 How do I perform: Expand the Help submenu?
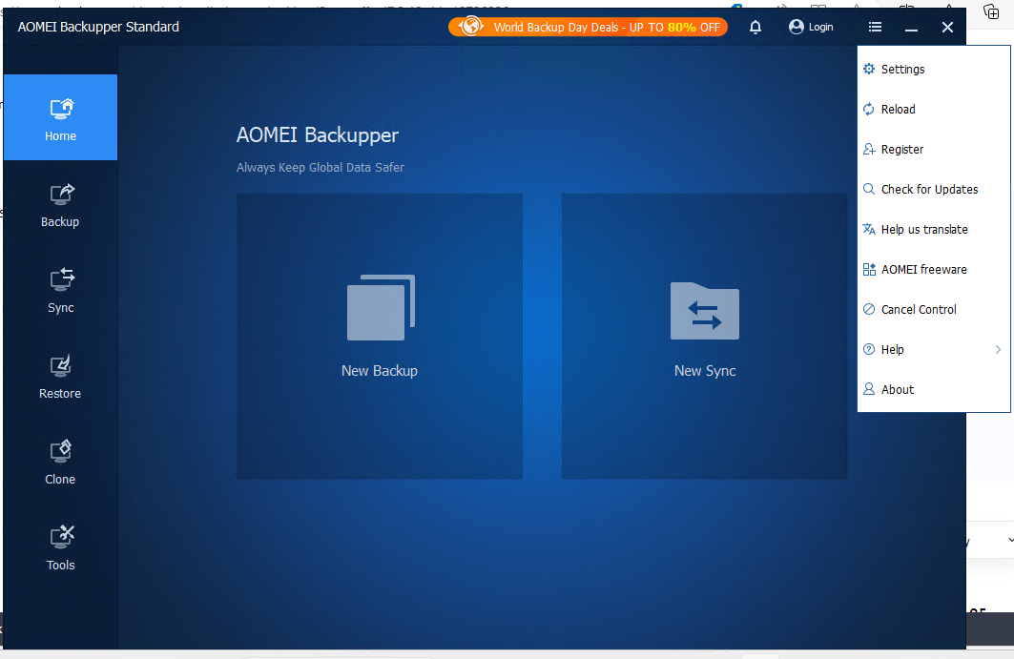coord(934,350)
